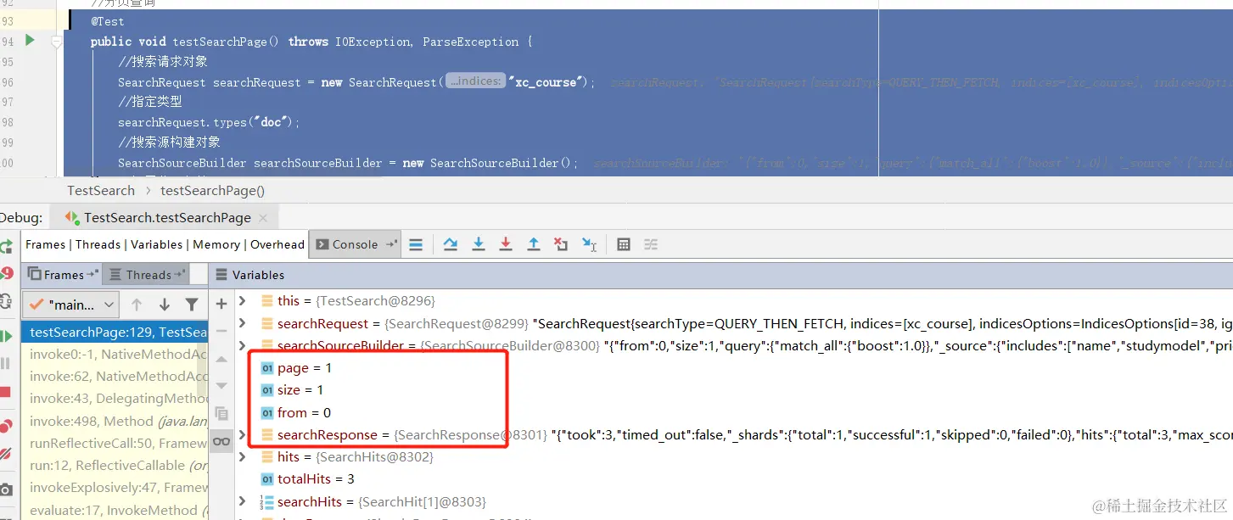Screen dimensions: 1233x520
Task: Click in code line searchRequest.types("doc")
Action: pos(209,122)
